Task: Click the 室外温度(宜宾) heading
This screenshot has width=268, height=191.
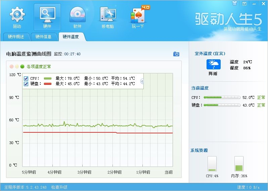Action: click(210, 54)
